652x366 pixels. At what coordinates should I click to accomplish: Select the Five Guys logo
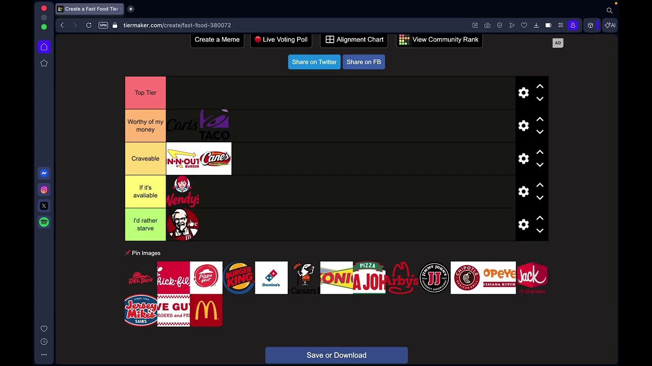(x=173, y=310)
